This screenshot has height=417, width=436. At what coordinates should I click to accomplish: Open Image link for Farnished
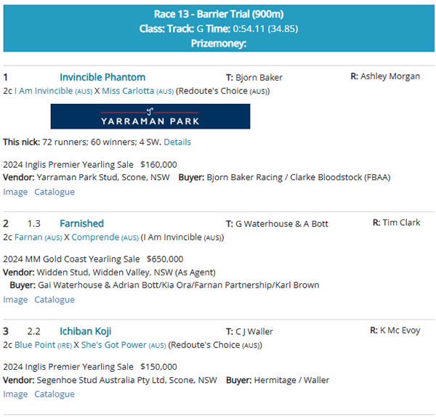(15, 299)
